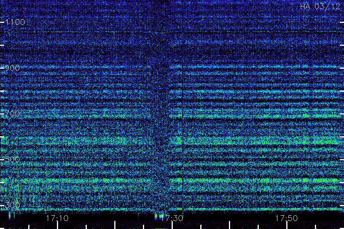
Task: Click the 900 frequency axis label
Action: (12, 68)
